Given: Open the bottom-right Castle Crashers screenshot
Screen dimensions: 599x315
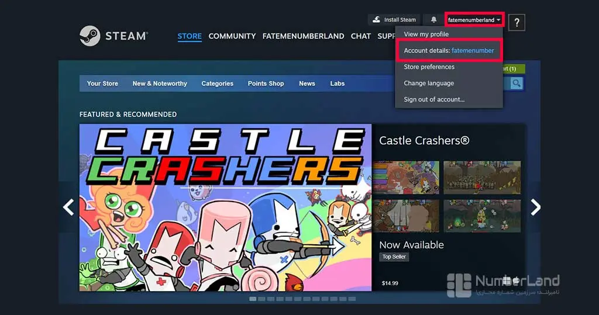Looking at the screenshot, I should (x=482, y=216).
